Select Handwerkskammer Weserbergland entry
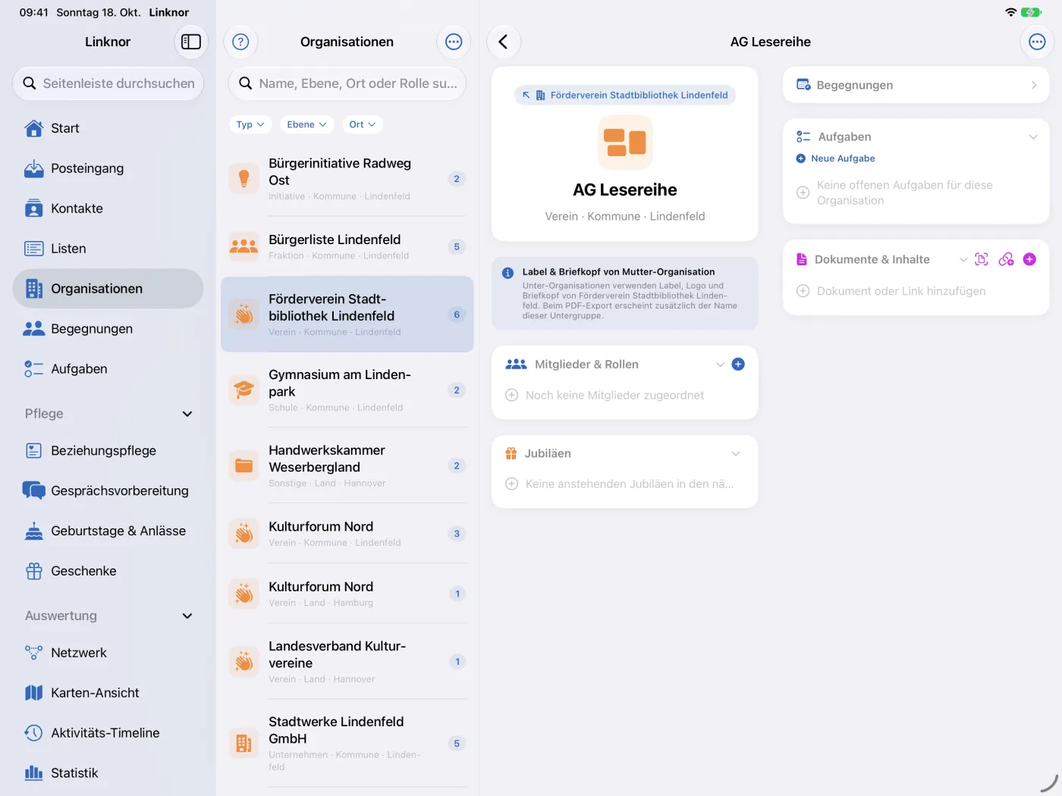Viewport: 1062px width, 796px height. pyautogui.click(x=347, y=465)
